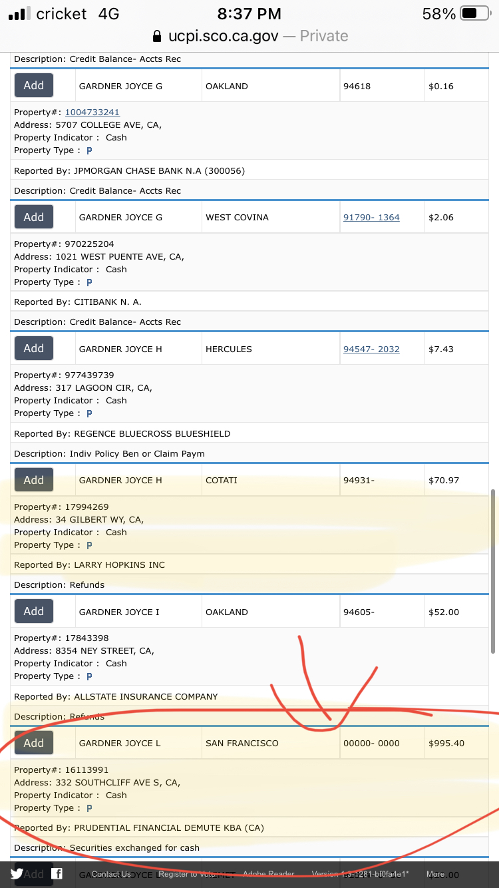Add the GARDNER JOYCE H Cotati property
Image resolution: width=499 pixels, height=888 pixels.
(x=34, y=480)
